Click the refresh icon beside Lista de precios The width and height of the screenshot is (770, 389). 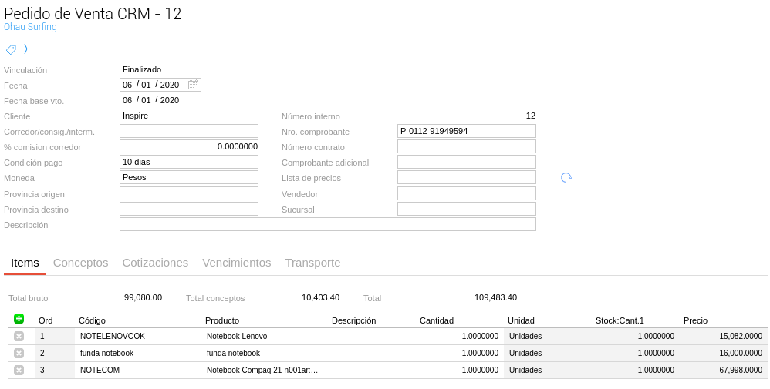coord(566,178)
